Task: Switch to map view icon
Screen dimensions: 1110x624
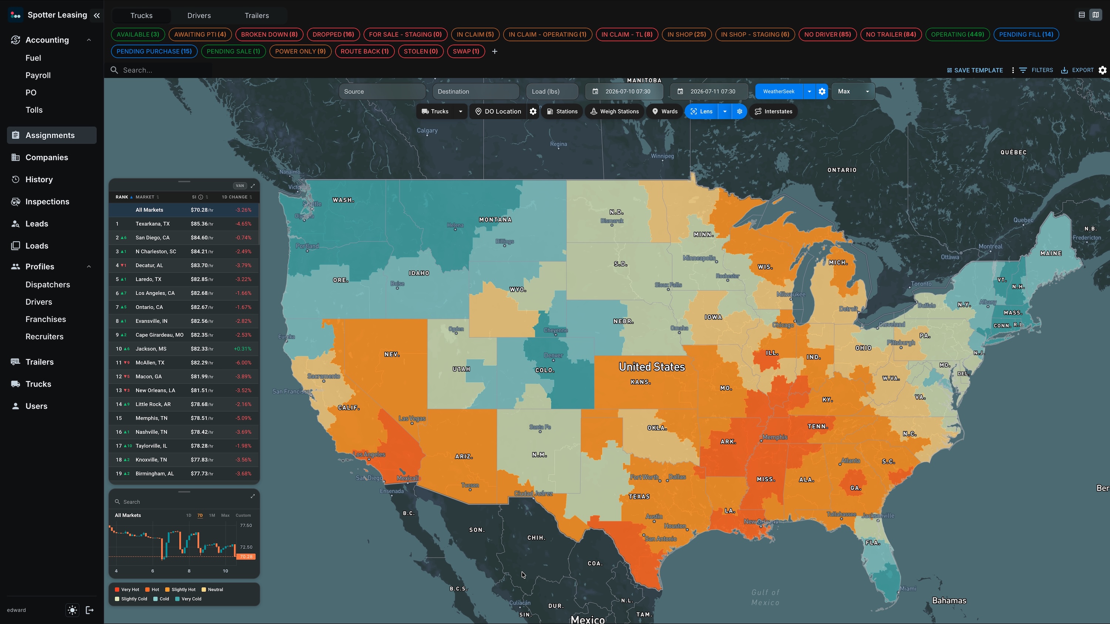Action: click(x=1095, y=15)
